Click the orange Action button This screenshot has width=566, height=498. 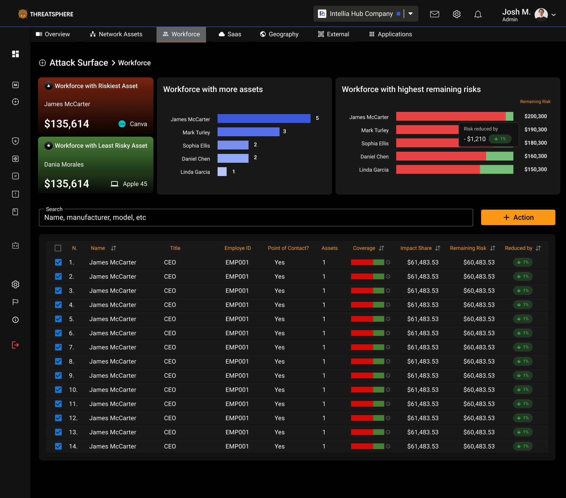click(x=518, y=218)
